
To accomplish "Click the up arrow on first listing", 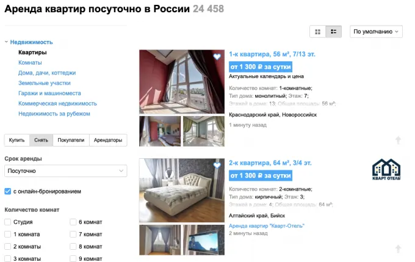I will coord(398,140).
